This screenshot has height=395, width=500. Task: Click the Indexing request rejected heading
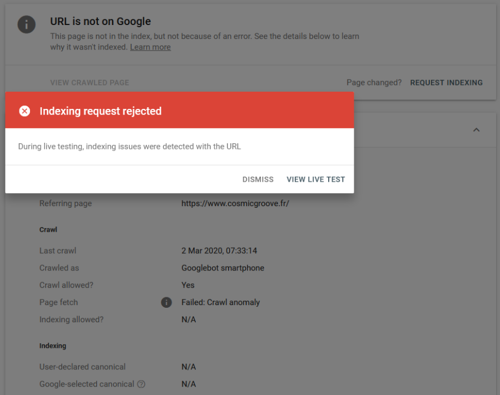(x=100, y=111)
